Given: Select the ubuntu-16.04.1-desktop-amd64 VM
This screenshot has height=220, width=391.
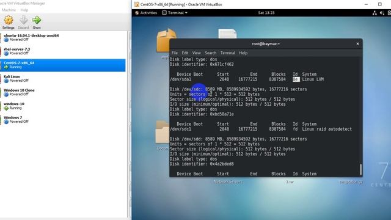Looking at the screenshot, I should (63, 38).
